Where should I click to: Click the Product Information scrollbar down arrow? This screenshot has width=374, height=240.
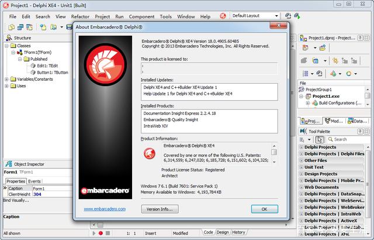click(x=274, y=162)
